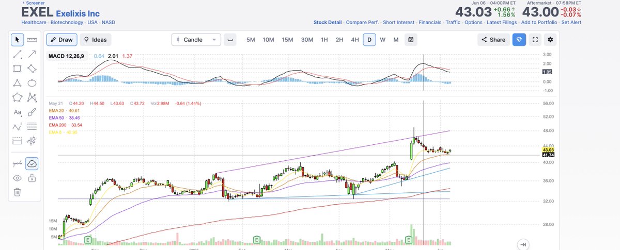Viewport: 620px width, 250px height.
Task: Click the Share button
Action: point(493,40)
